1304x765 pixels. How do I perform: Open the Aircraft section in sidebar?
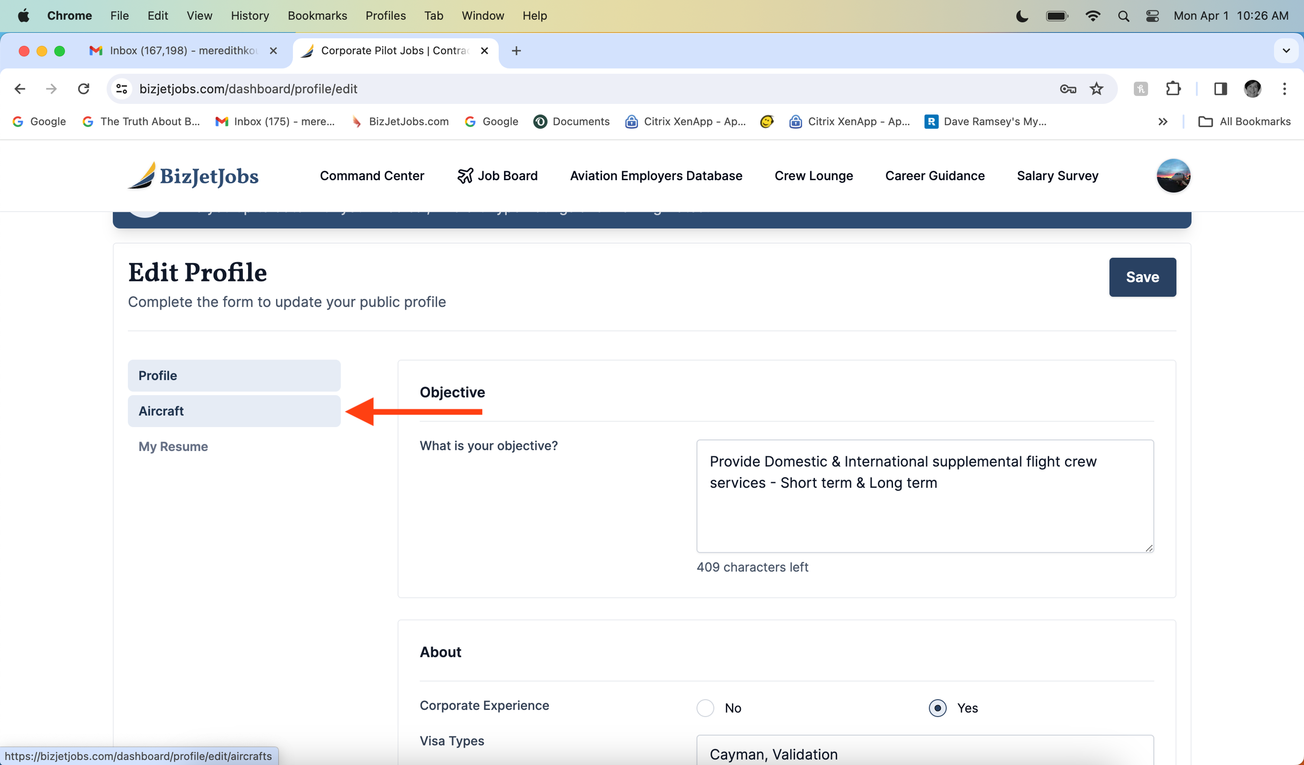point(234,411)
